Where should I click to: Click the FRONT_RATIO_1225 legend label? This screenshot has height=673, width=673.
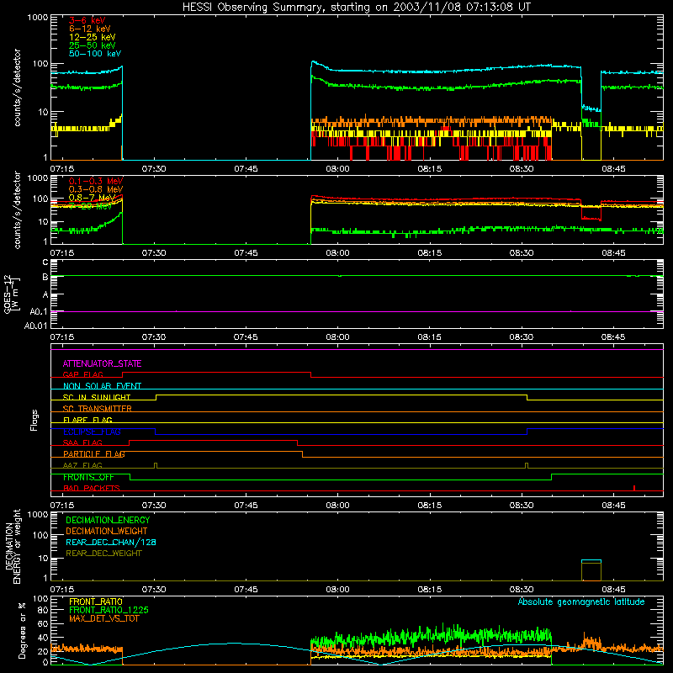[109, 610]
